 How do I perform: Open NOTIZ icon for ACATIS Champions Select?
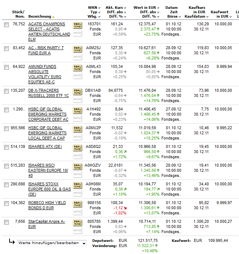(x=77, y=33)
